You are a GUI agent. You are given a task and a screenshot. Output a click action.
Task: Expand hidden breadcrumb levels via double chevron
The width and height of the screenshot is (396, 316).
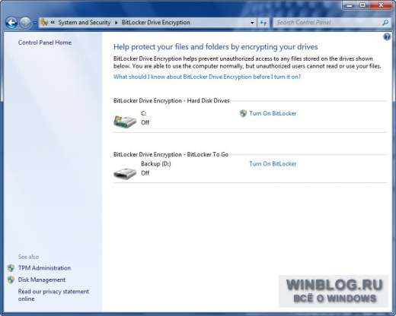[x=53, y=22]
